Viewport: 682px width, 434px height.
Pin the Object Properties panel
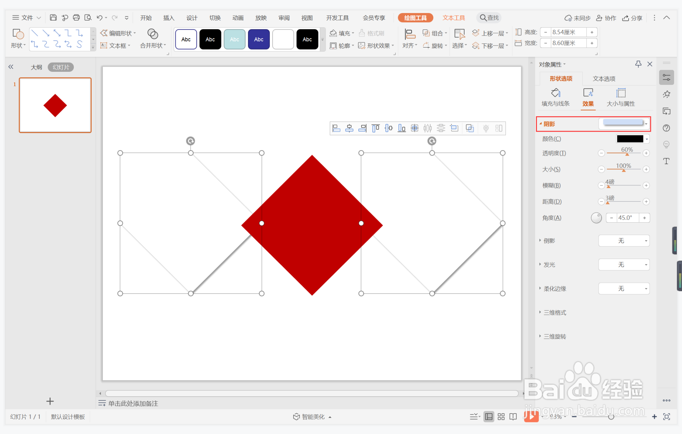[638, 64]
